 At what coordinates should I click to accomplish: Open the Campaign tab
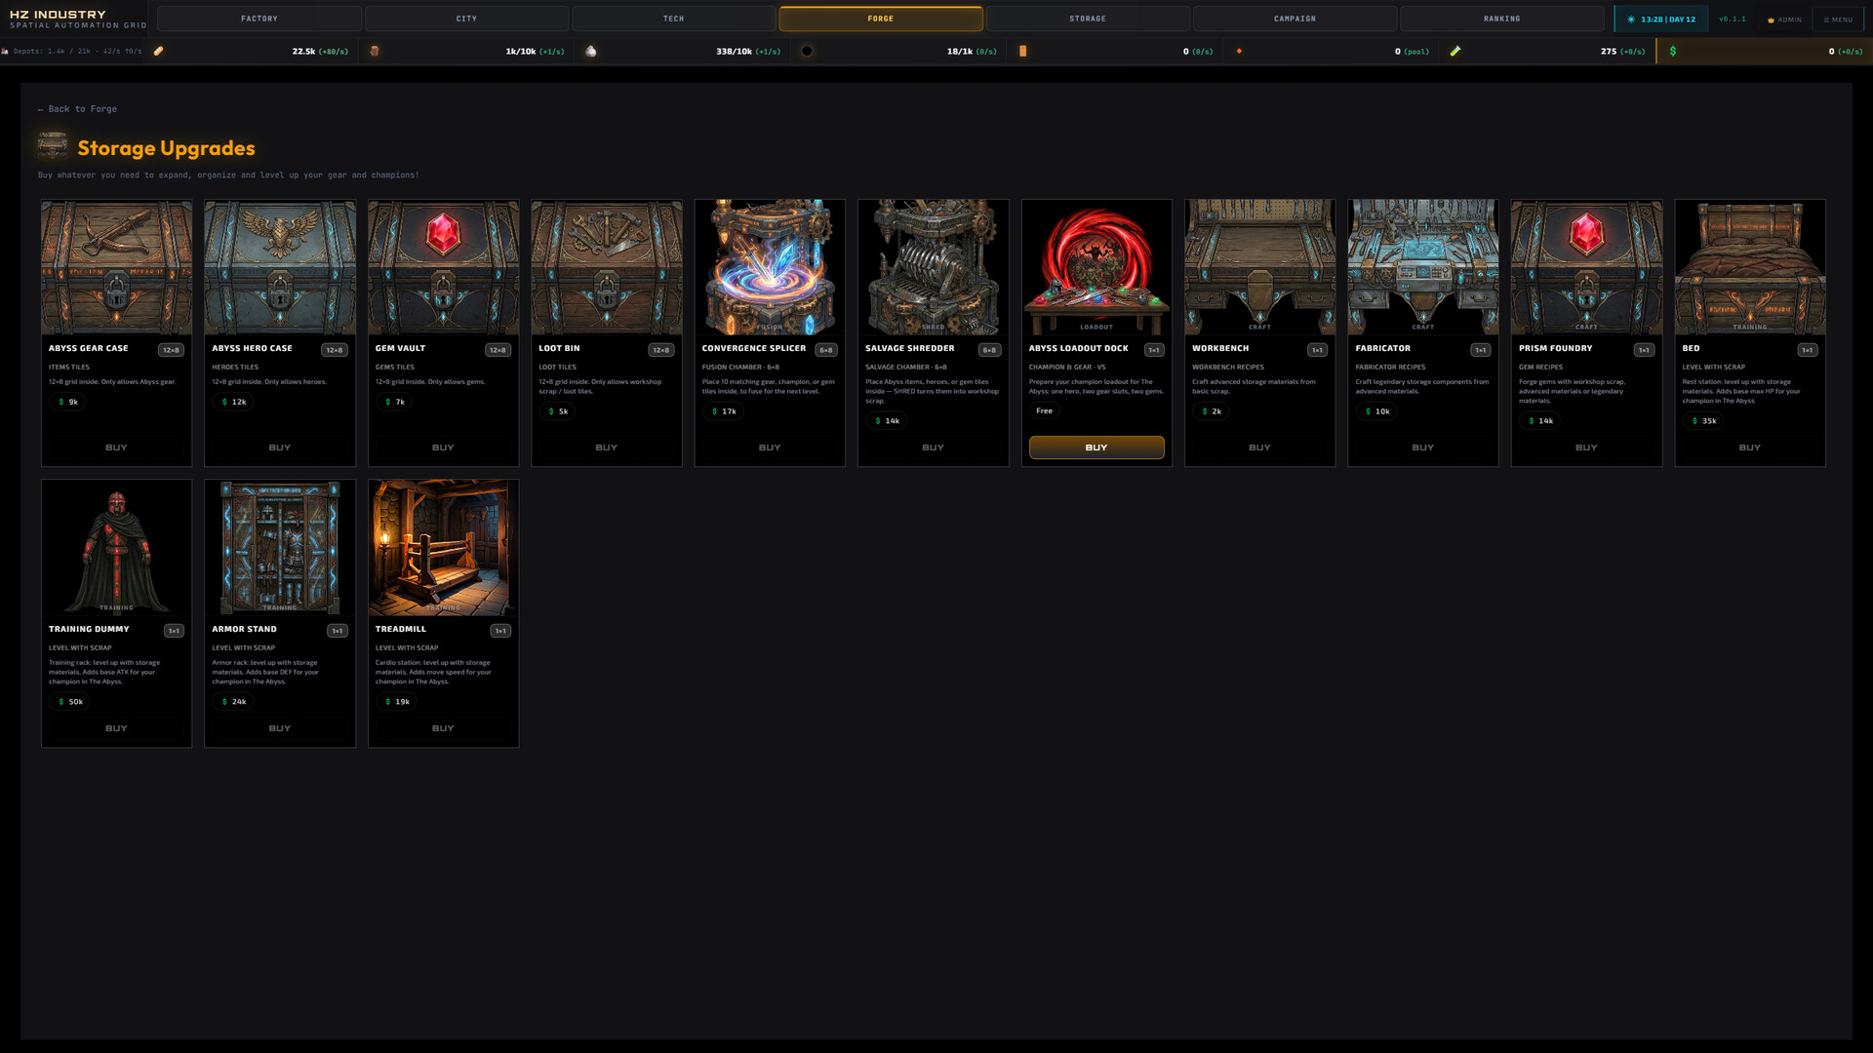click(1295, 19)
